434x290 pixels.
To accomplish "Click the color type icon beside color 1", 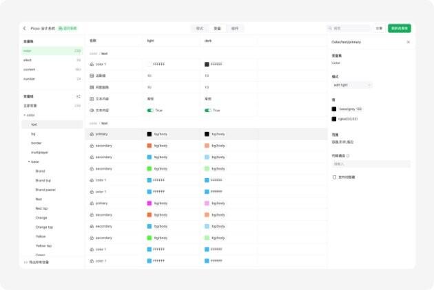I will pos(92,64).
